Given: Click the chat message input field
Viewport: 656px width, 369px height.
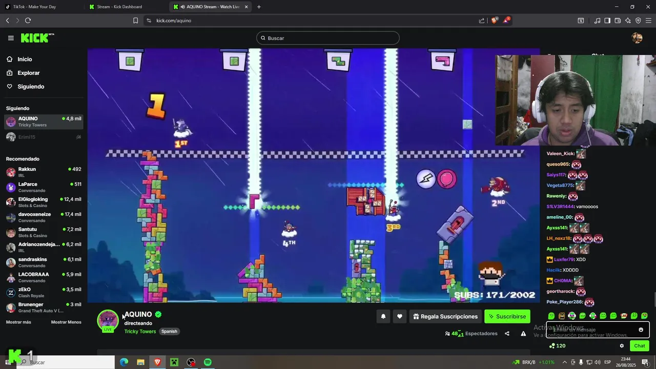Looking at the screenshot, I should 598,330.
